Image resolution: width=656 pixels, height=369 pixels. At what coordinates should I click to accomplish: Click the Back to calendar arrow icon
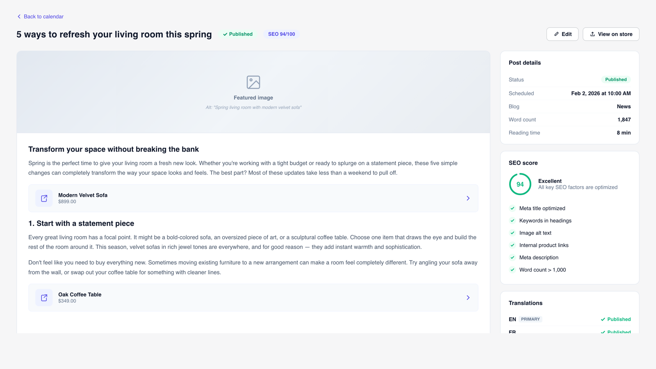coord(19,17)
